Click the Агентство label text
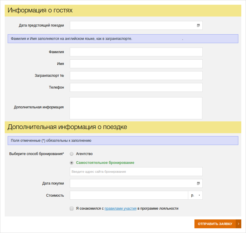Image resolution: width=246 pixels, height=233 pixels. (x=84, y=154)
